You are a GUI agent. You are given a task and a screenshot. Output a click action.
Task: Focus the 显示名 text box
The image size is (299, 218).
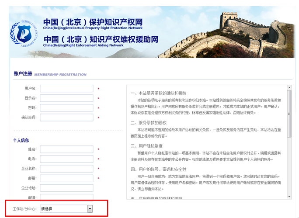tap(66, 98)
